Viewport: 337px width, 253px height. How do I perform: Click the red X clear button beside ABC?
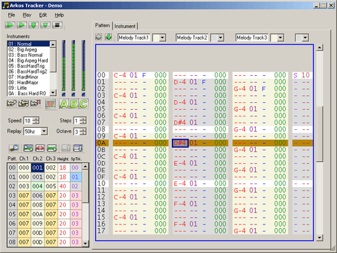click(51, 104)
